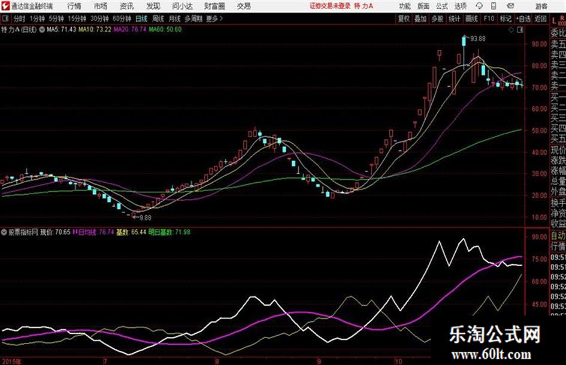Image resolution: width=566 pixels, height=365 pixels.
Task: Toggle the left panel layout icon
Action: point(5,19)
